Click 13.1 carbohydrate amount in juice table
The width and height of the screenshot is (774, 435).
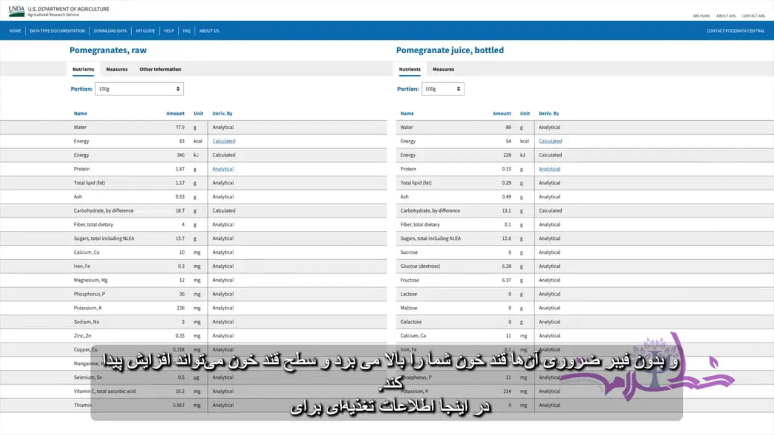507,211
